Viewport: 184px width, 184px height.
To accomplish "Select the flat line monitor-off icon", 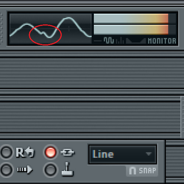I will [98, 41].
